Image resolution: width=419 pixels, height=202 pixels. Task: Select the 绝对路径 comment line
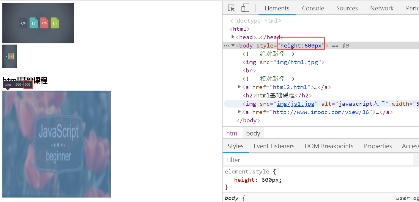click(269, 54)
